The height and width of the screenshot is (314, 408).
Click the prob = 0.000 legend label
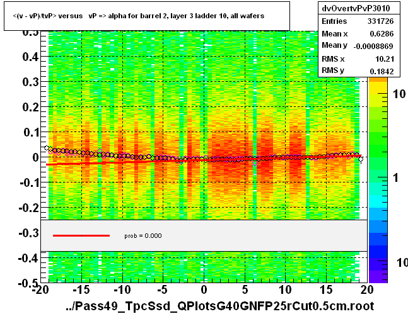[x=143, y=236]
